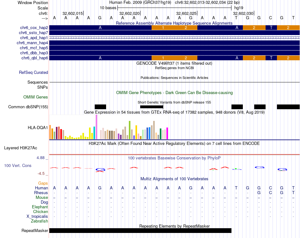Click the orange Gaps label
300x238 pixels.
tap(43, 183)
